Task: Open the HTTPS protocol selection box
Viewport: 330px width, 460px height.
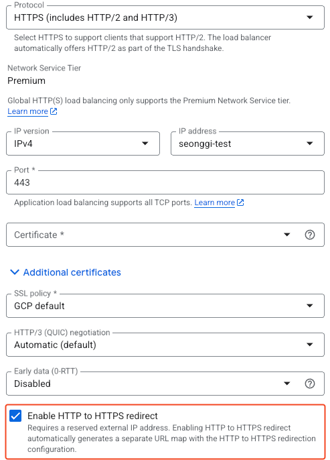Action: click(165, 17)
